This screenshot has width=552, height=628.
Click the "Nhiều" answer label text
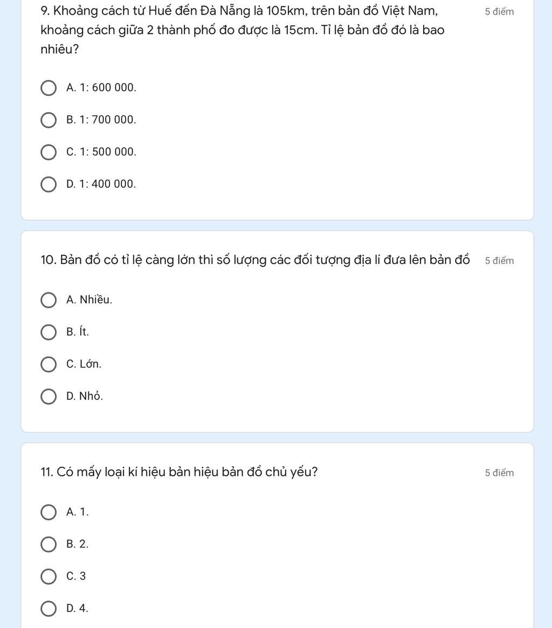tap(96, 300)
